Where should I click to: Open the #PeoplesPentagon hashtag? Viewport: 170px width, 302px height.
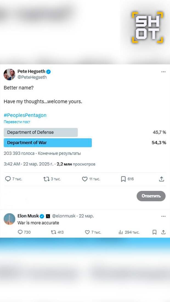(25, 115)
